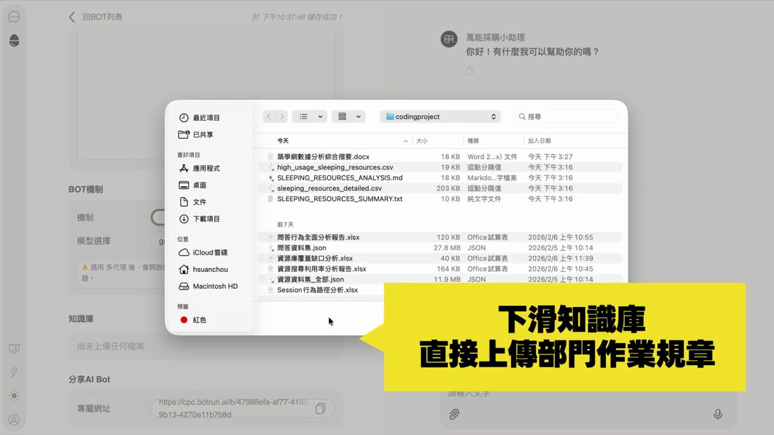The width and height of the screenshot is (774, 435).
Task: Open the 模型選擇 dropdown
Action: coord(158,241)
